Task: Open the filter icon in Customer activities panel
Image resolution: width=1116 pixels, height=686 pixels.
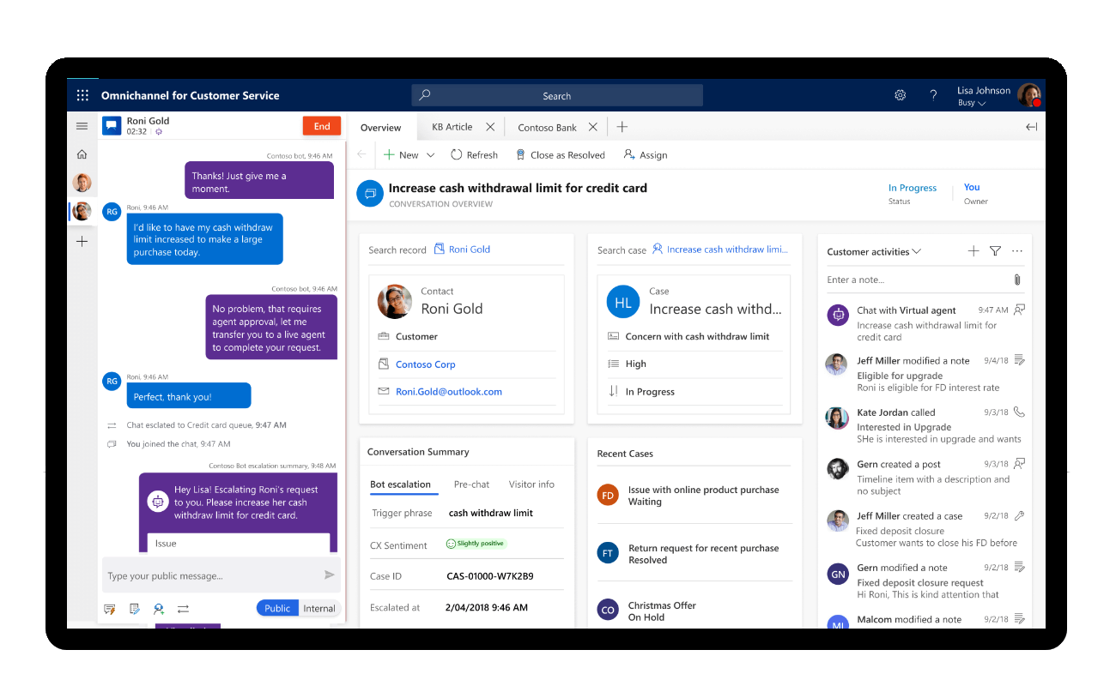Action: point(995,251)
